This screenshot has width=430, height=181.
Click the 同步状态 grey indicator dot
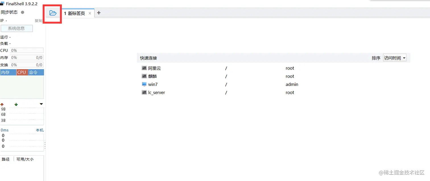(x=22, y=12)
